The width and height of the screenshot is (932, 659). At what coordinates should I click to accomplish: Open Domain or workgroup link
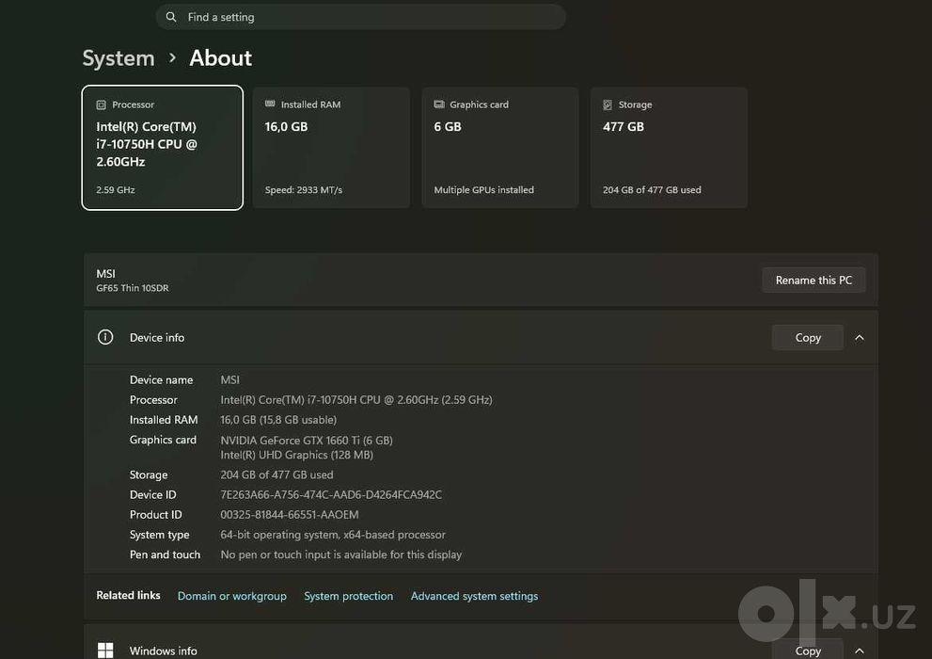(x=231, y=596)
